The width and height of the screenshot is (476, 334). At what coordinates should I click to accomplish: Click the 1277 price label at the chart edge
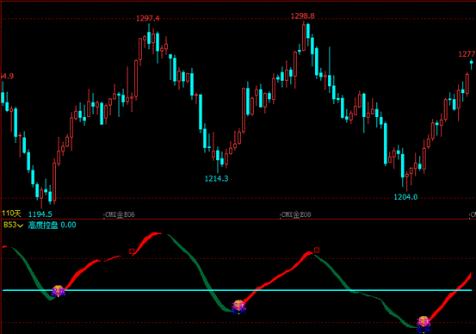pyautogui.click(x=467, y=54)
